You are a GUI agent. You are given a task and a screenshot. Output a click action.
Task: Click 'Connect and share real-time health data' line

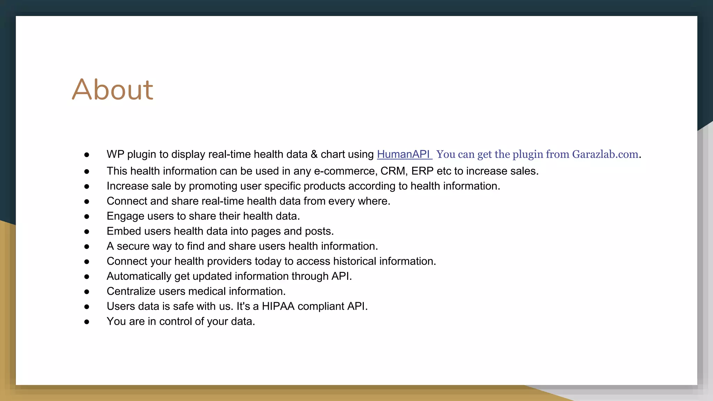click(x=248, y=201)
